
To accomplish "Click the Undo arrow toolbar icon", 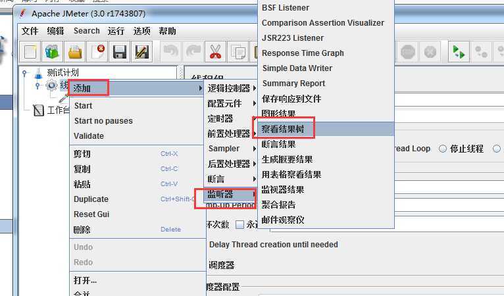I will tap(170, 52).
